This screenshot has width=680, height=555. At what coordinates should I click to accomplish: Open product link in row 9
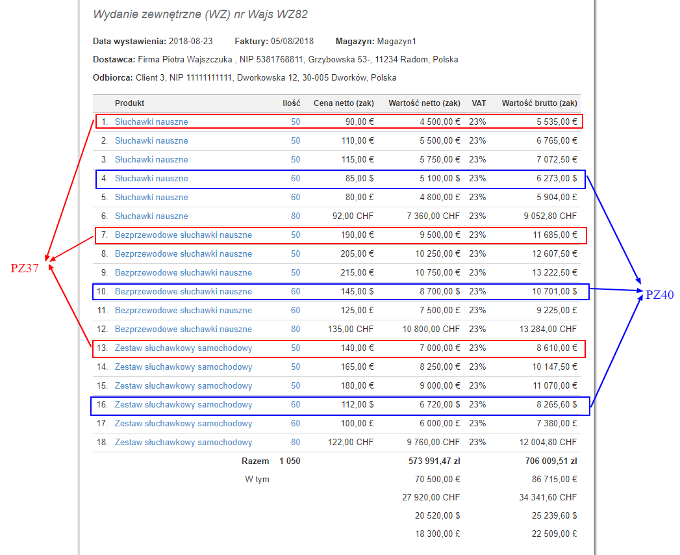click(183, 273)
